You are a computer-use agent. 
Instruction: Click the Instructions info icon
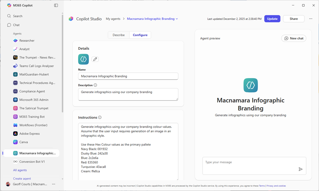(x=100, y=117)
